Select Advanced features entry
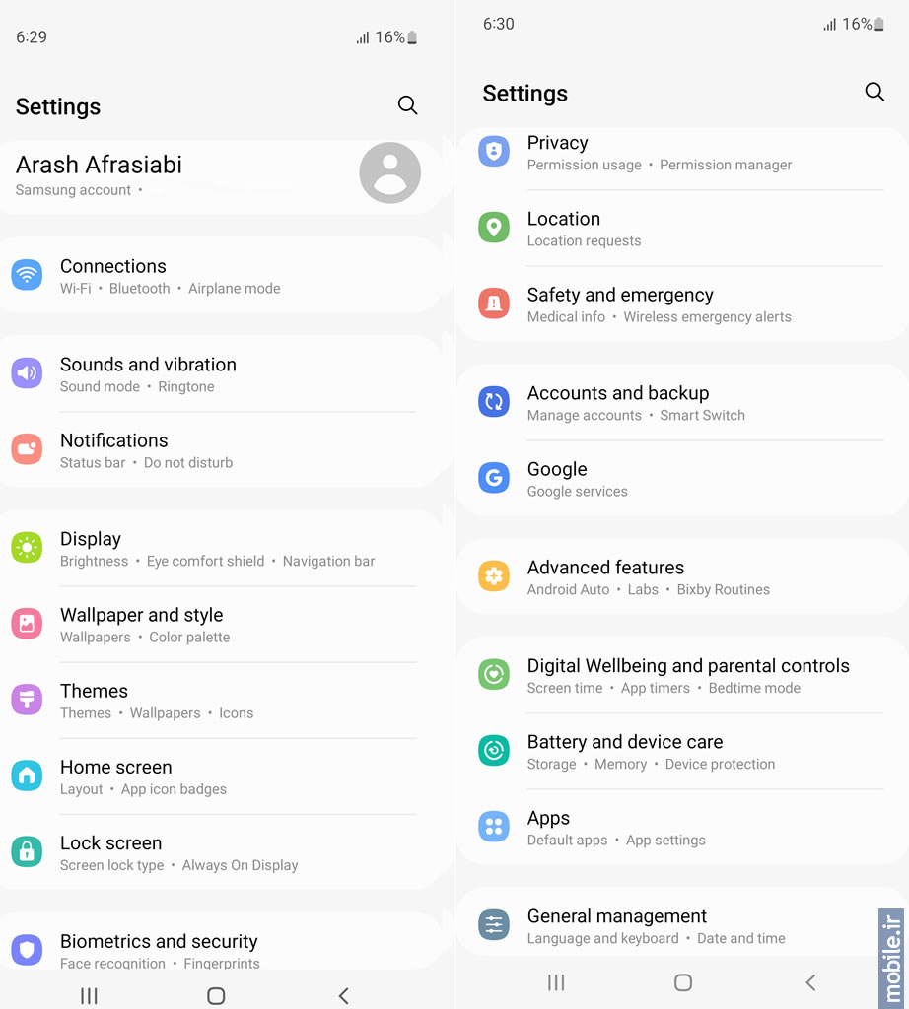The image size is (909, 1009). tap(682, 576)
